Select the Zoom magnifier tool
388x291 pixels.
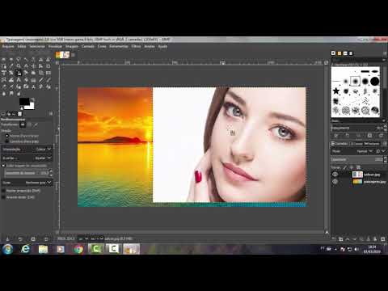click(x=19, y=66)
